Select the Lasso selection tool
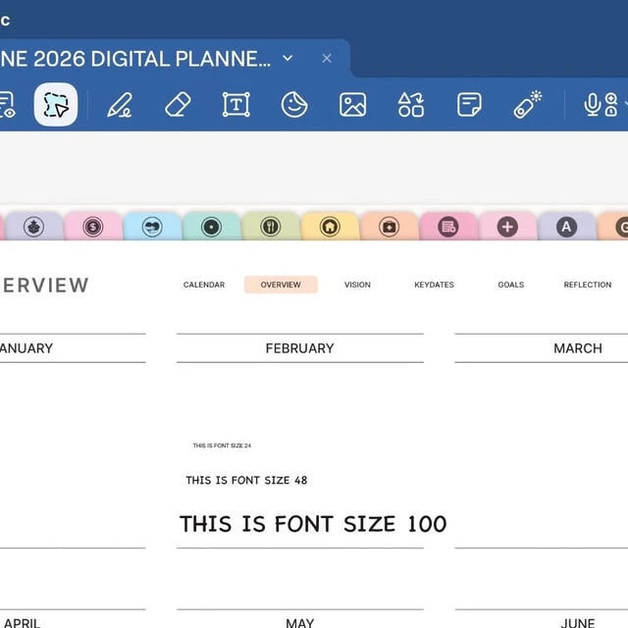Viewport: 628px width, 628px height. [x=56, y=105]
